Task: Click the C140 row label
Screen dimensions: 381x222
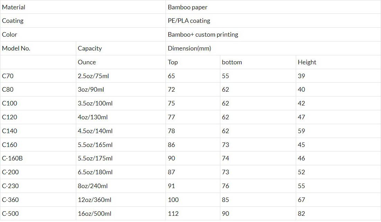Action: click(x=9, y=131)
